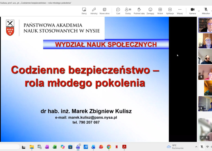Image resolution: width=212 pixels, height=151 pixels.
Task: Select the bald man with glasses video tile
Action: pyautogui.click(x=205, y=41)
